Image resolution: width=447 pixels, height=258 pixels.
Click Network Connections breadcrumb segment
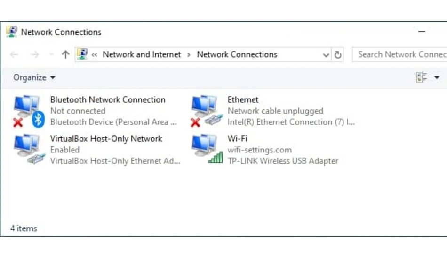(x=237, y=54)
